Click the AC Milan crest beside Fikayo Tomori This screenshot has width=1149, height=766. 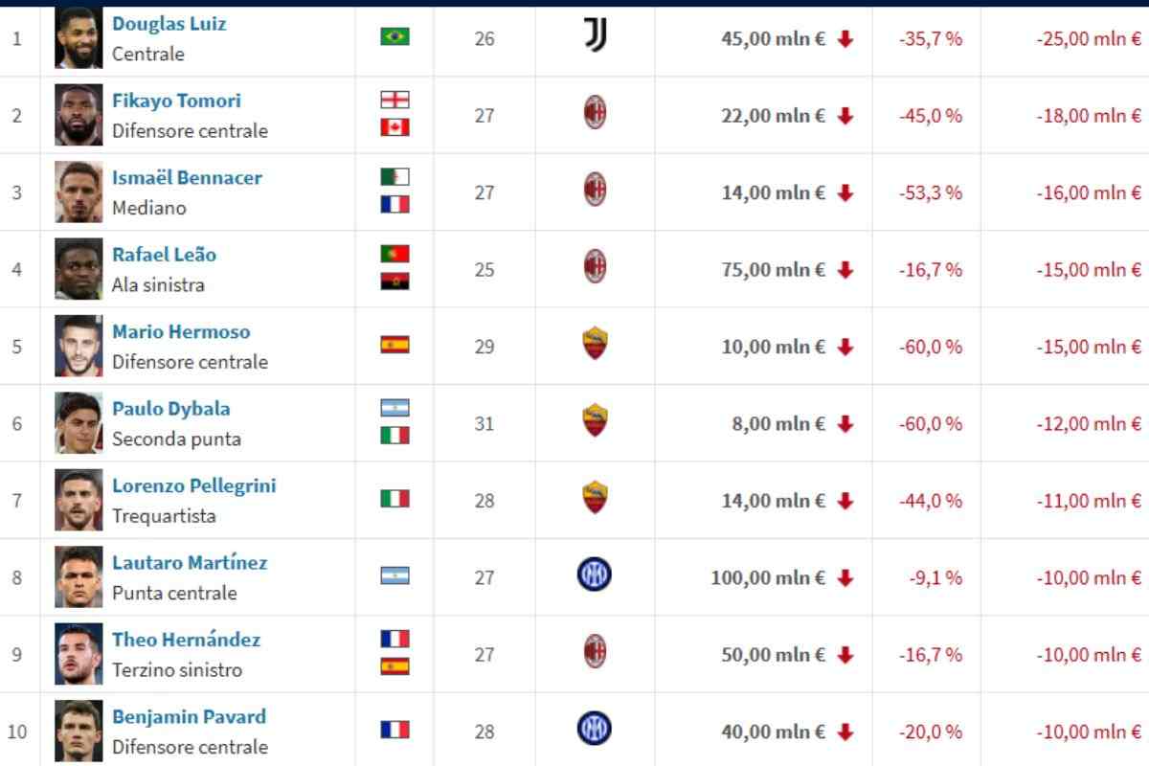[596, 114]
